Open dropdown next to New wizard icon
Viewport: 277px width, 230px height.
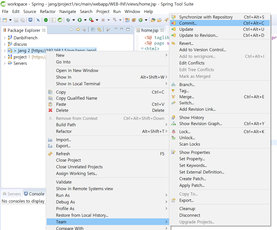(11, 20)
